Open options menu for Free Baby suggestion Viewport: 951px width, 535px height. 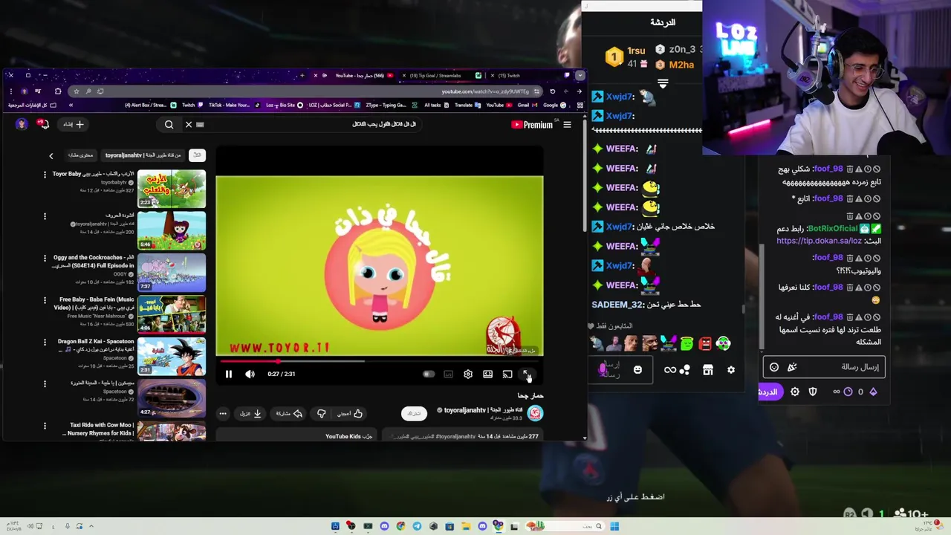(x=45, y=300)
